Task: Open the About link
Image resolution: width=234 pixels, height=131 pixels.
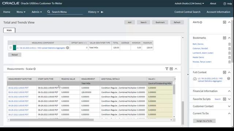Action: 213,3
